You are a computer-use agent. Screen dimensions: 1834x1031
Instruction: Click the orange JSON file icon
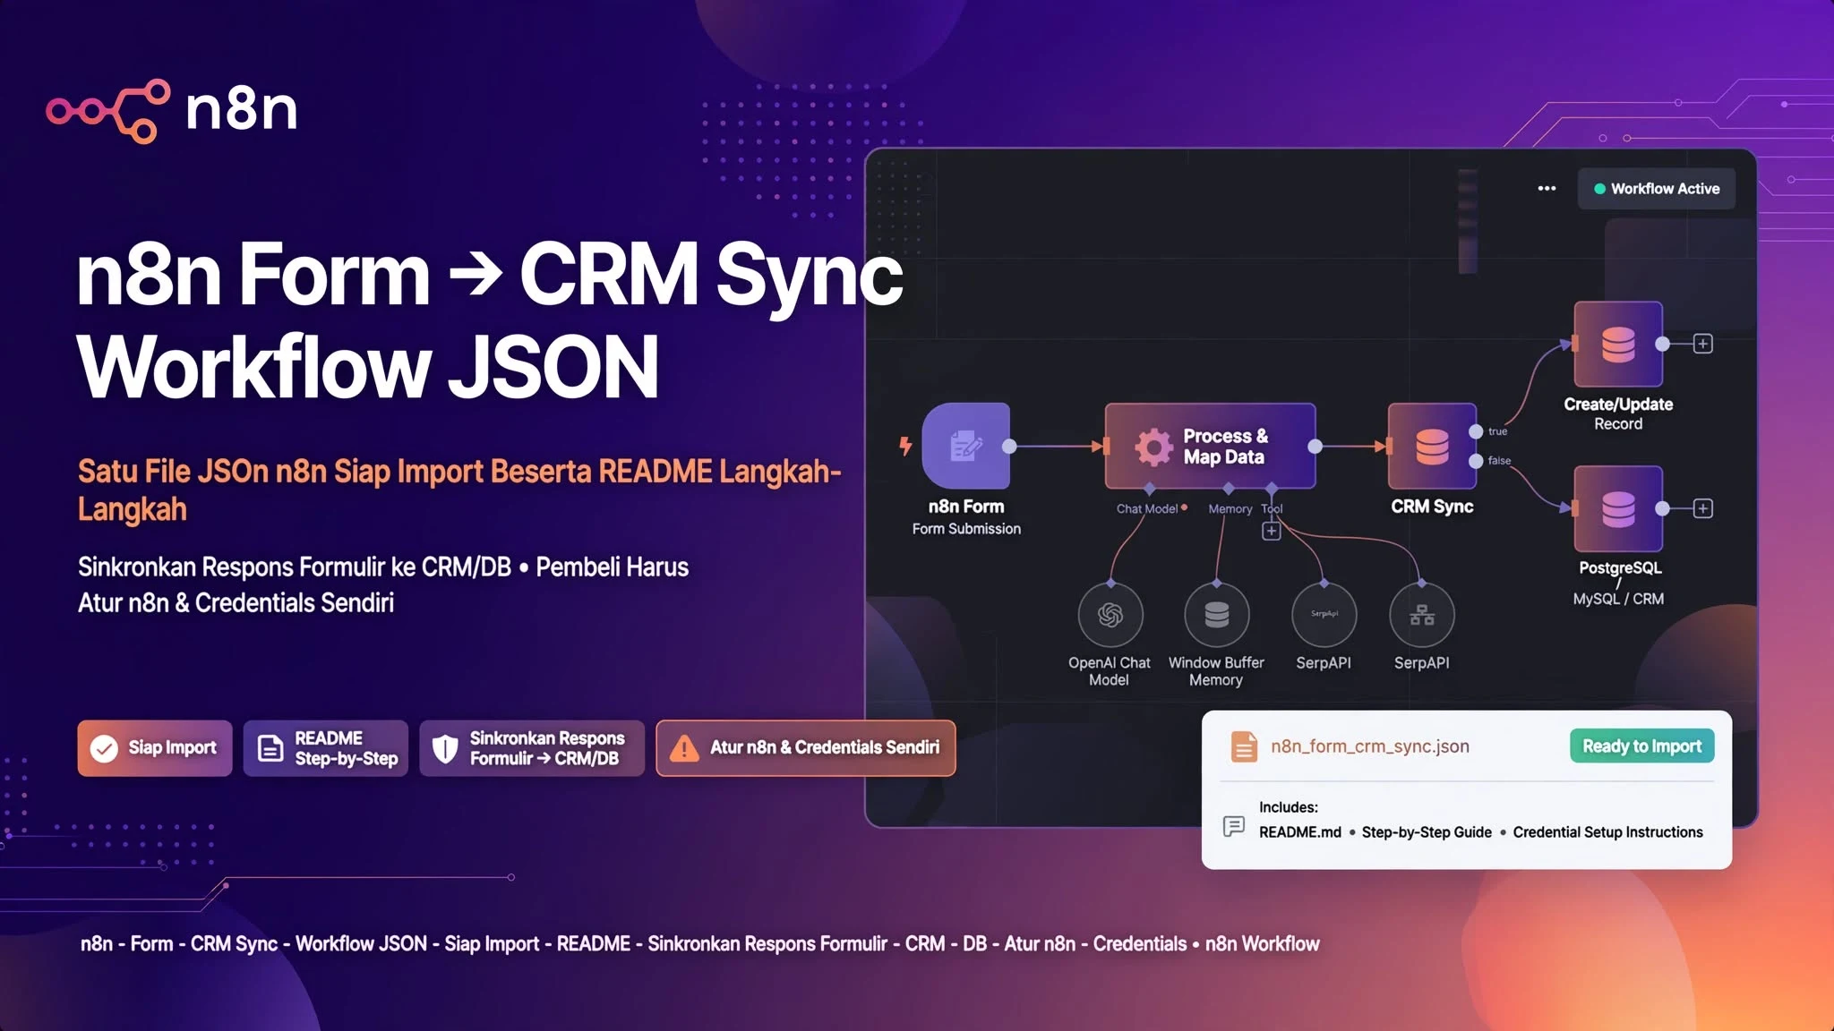(x=1244, y=746)
